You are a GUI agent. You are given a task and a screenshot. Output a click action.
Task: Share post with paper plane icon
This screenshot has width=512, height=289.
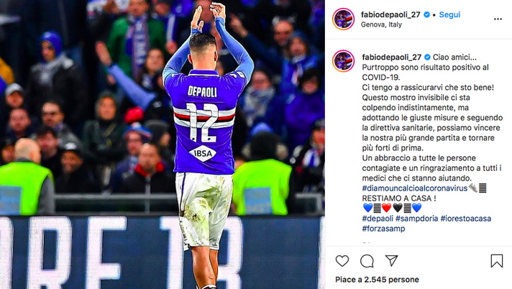tap(391, 260)
